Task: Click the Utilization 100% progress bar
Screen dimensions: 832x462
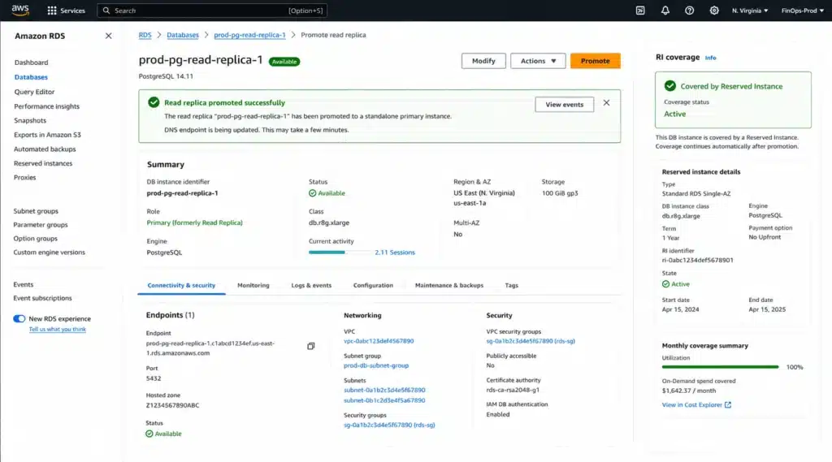Action: (x=720, y=367)
